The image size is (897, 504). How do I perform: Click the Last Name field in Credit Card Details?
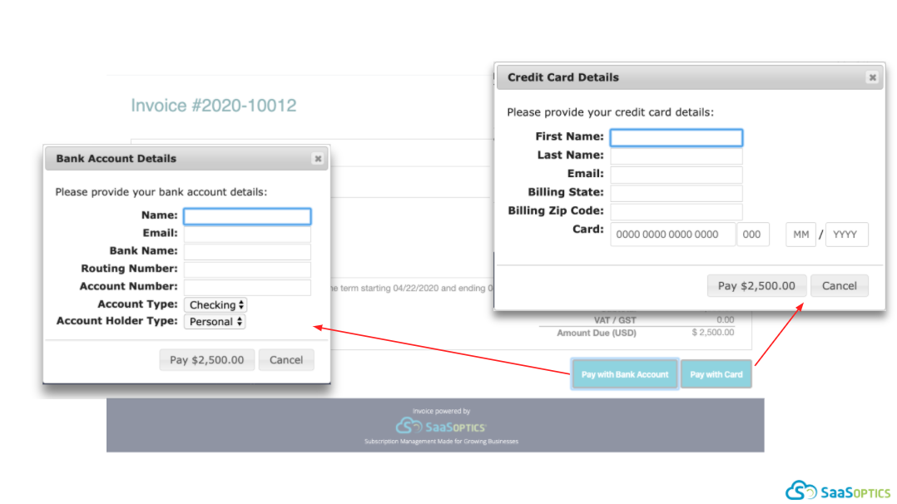tap(676, 156)
